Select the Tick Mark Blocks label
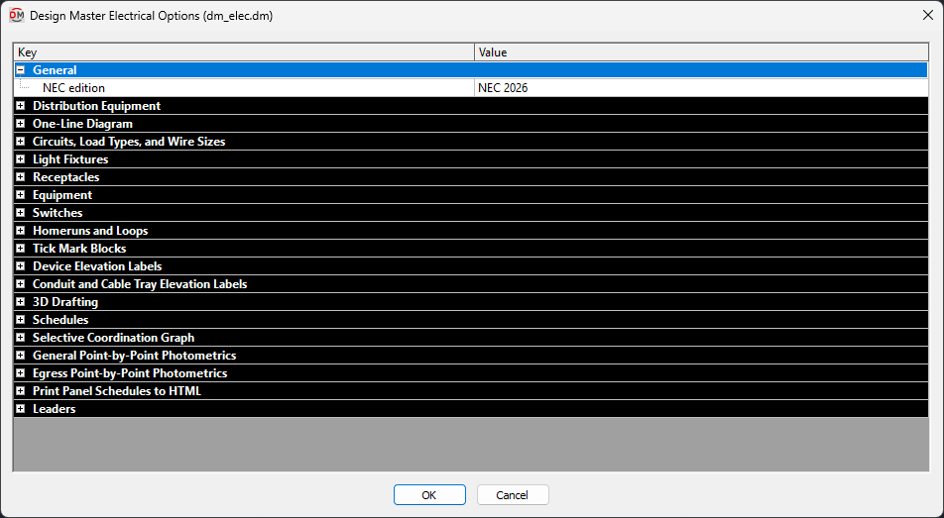This screenshot has width=944, height=518. [79, 249]
